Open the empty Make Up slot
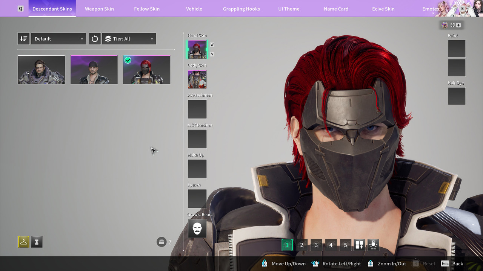Viewport: 483px width, 271px height. [197, 169]
